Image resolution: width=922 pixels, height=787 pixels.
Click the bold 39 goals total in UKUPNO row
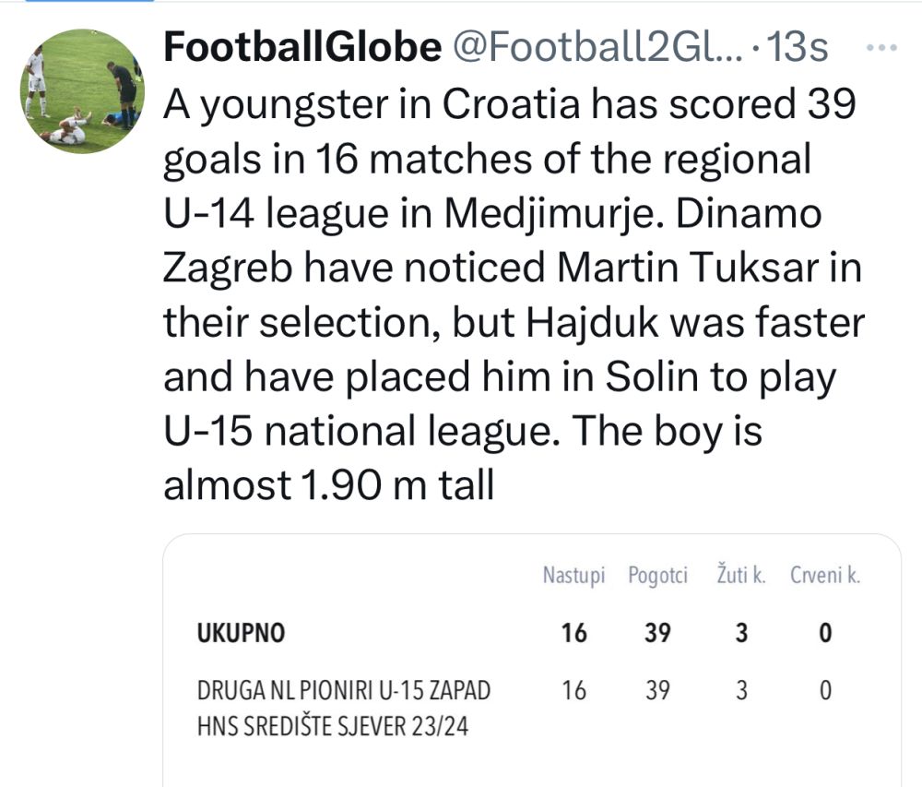657,633
